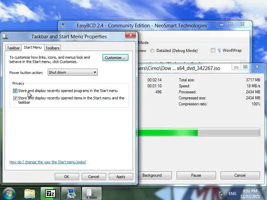267x200 pixels.
Task: Click Cancel in Taskbar Properties dialog
Action: click(x=94, y=177)
